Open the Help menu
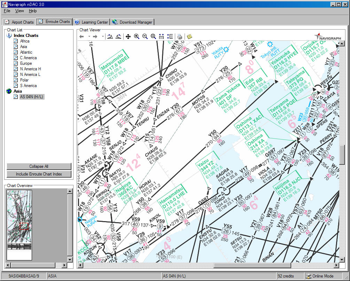 pos(33,11)
